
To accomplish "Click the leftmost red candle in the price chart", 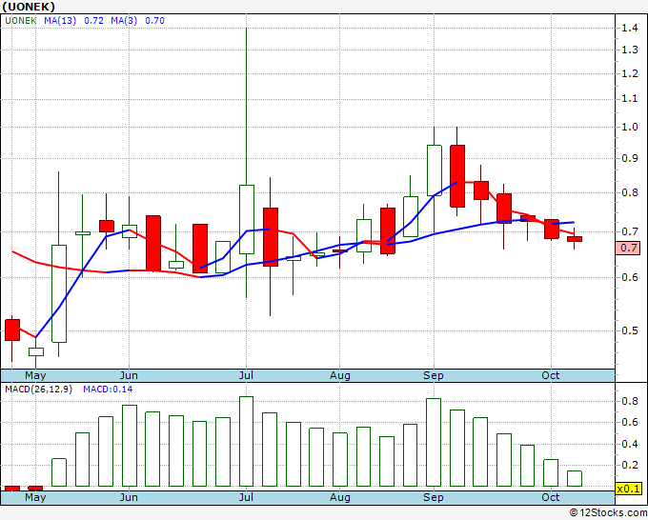I will [x=12, y=330].
